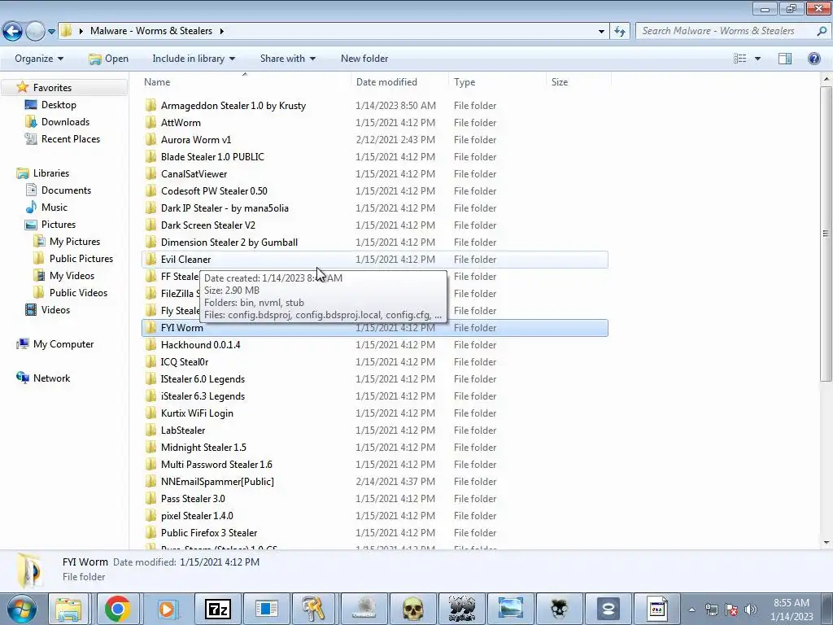Viewport: 833px width, 625px height.
Task: Open the recent pages dropdown arrow
Action: pos(51,32)
